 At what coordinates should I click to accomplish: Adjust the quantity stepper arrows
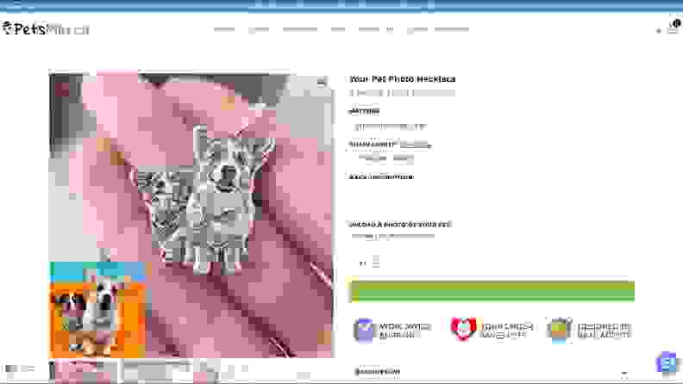point(376,262)
